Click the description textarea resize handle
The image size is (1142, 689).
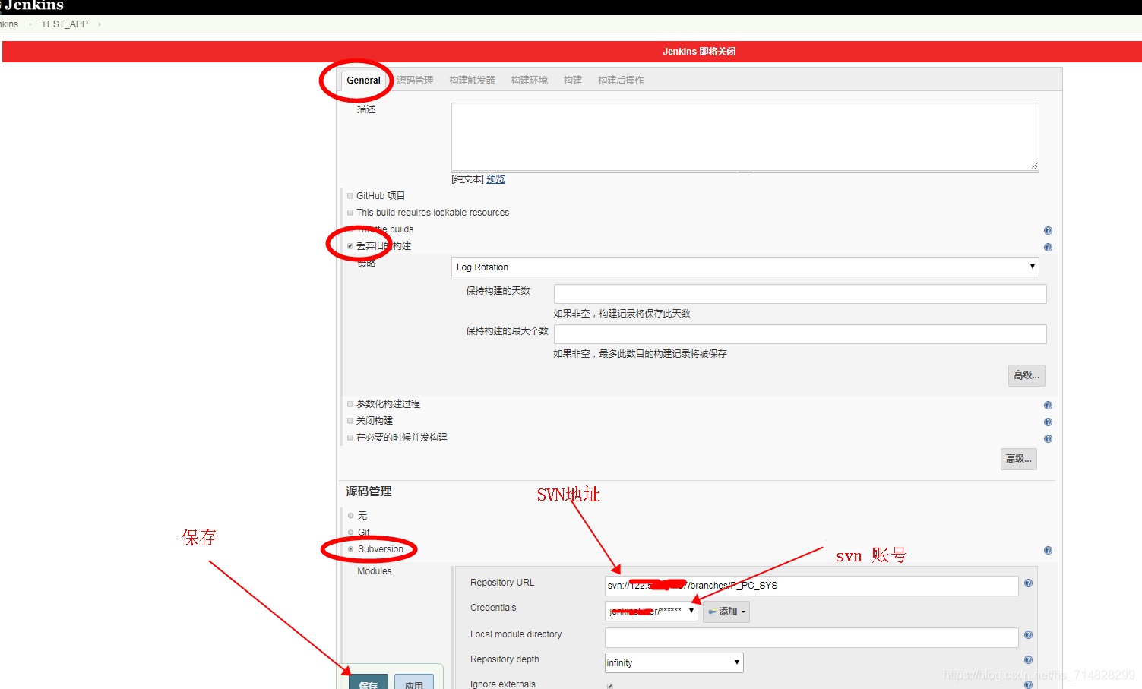[x=1034, y=166]
